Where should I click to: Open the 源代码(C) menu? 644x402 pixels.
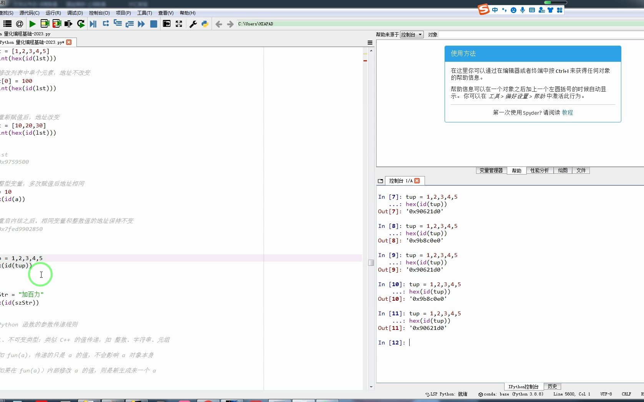click(x=29, y=13)
